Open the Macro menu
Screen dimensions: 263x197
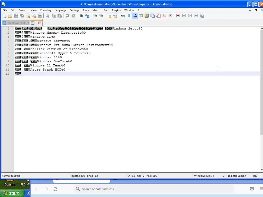[x=96, y=10]
